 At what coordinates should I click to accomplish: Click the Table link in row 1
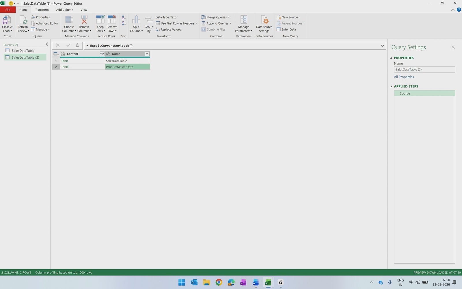click(x=65, y=61)
